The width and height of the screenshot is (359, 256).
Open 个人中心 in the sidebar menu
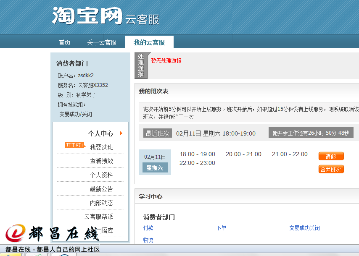click(x=101, y=133)
